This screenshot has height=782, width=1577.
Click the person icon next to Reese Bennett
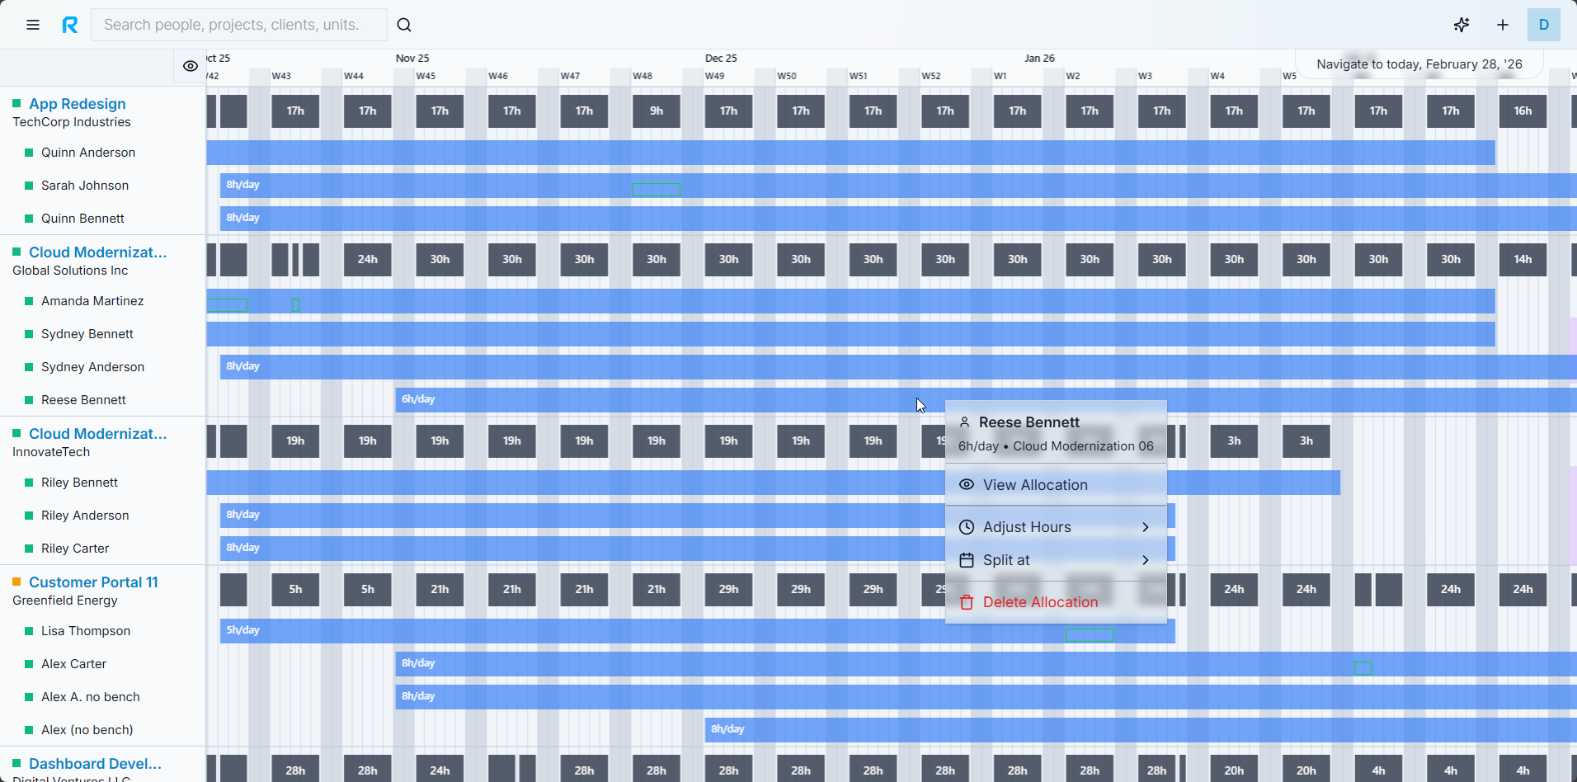[965, 422]
